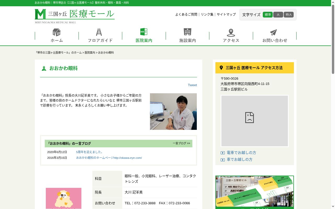Go to 施設案内 label in navigation bar
The width and height of the screenshot is (335, 209).
tap(187, 40)
